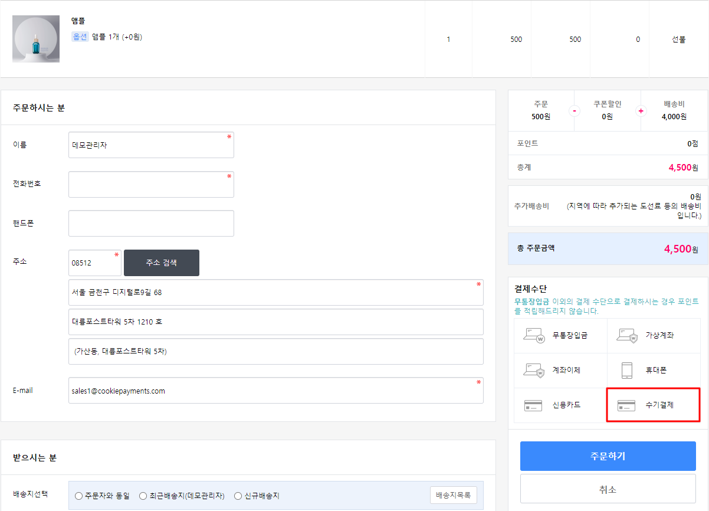Cancel order with 취소 button
The height and width of the screenshot is (511, 709).
tap(608, 489)
